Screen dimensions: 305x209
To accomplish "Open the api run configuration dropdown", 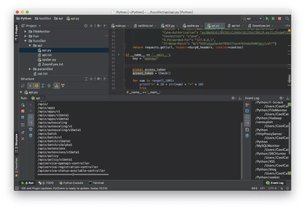I will (x=252, y=19).
